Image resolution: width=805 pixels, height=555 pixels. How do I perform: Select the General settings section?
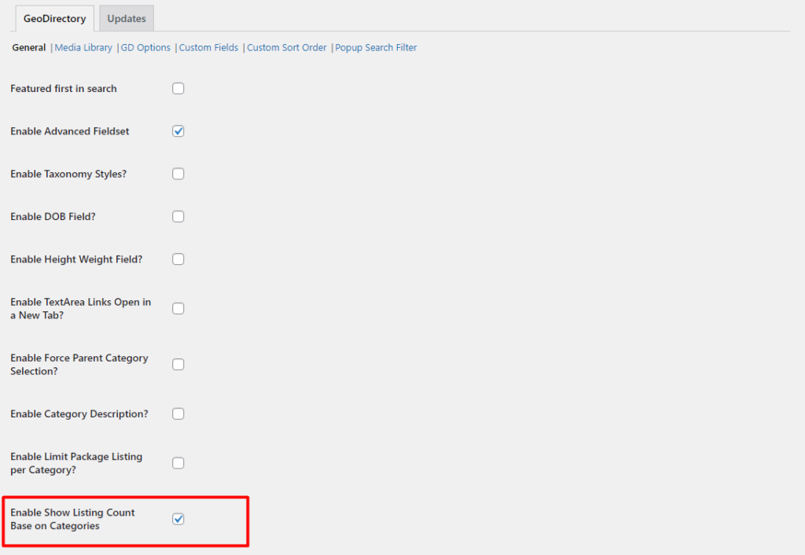click(28, 47)
